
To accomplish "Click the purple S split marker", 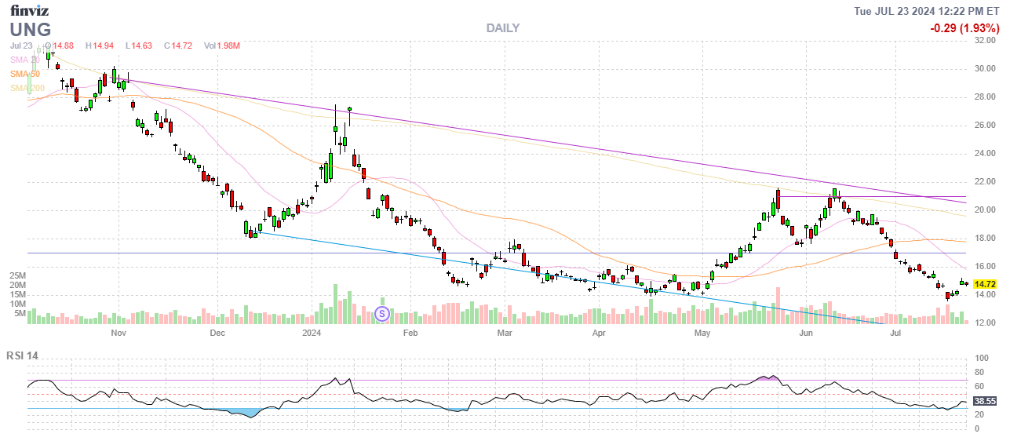I will coord(382,314).
